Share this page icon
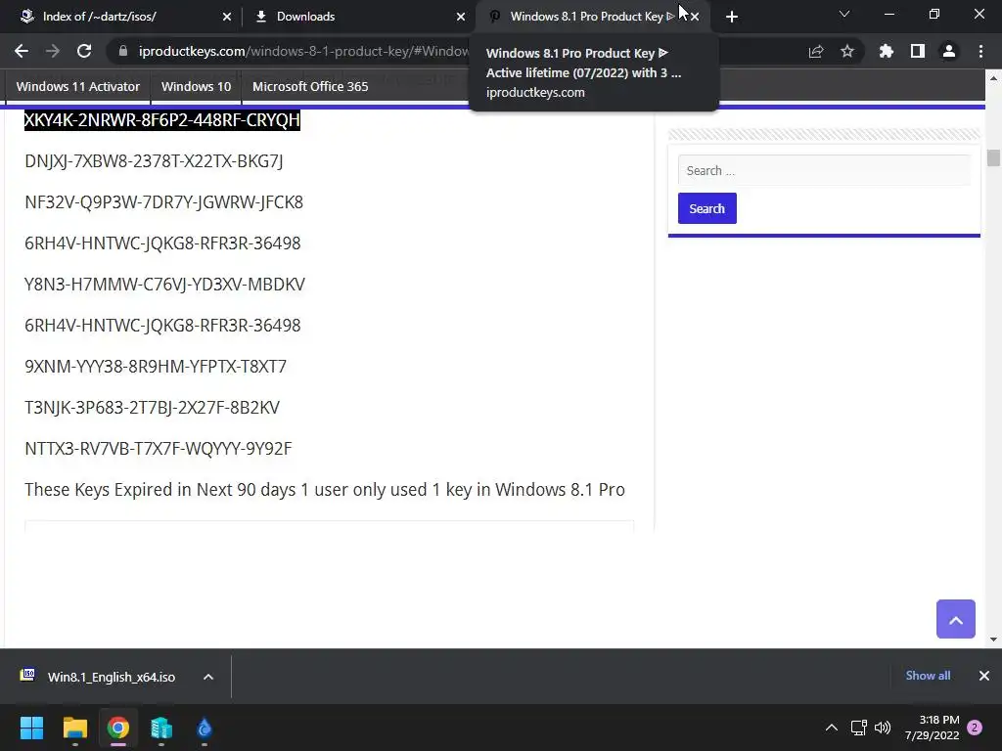The width and height of the screenshot is (1002, 751). tap(816, 51)
